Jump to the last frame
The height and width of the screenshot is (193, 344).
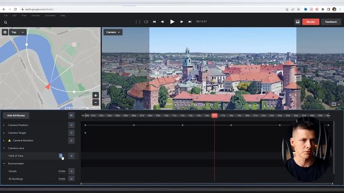click(190, 22)
